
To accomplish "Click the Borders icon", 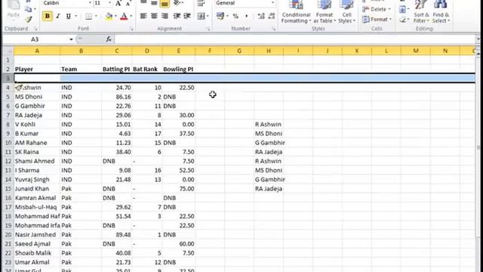I will (x=88, y=16).
